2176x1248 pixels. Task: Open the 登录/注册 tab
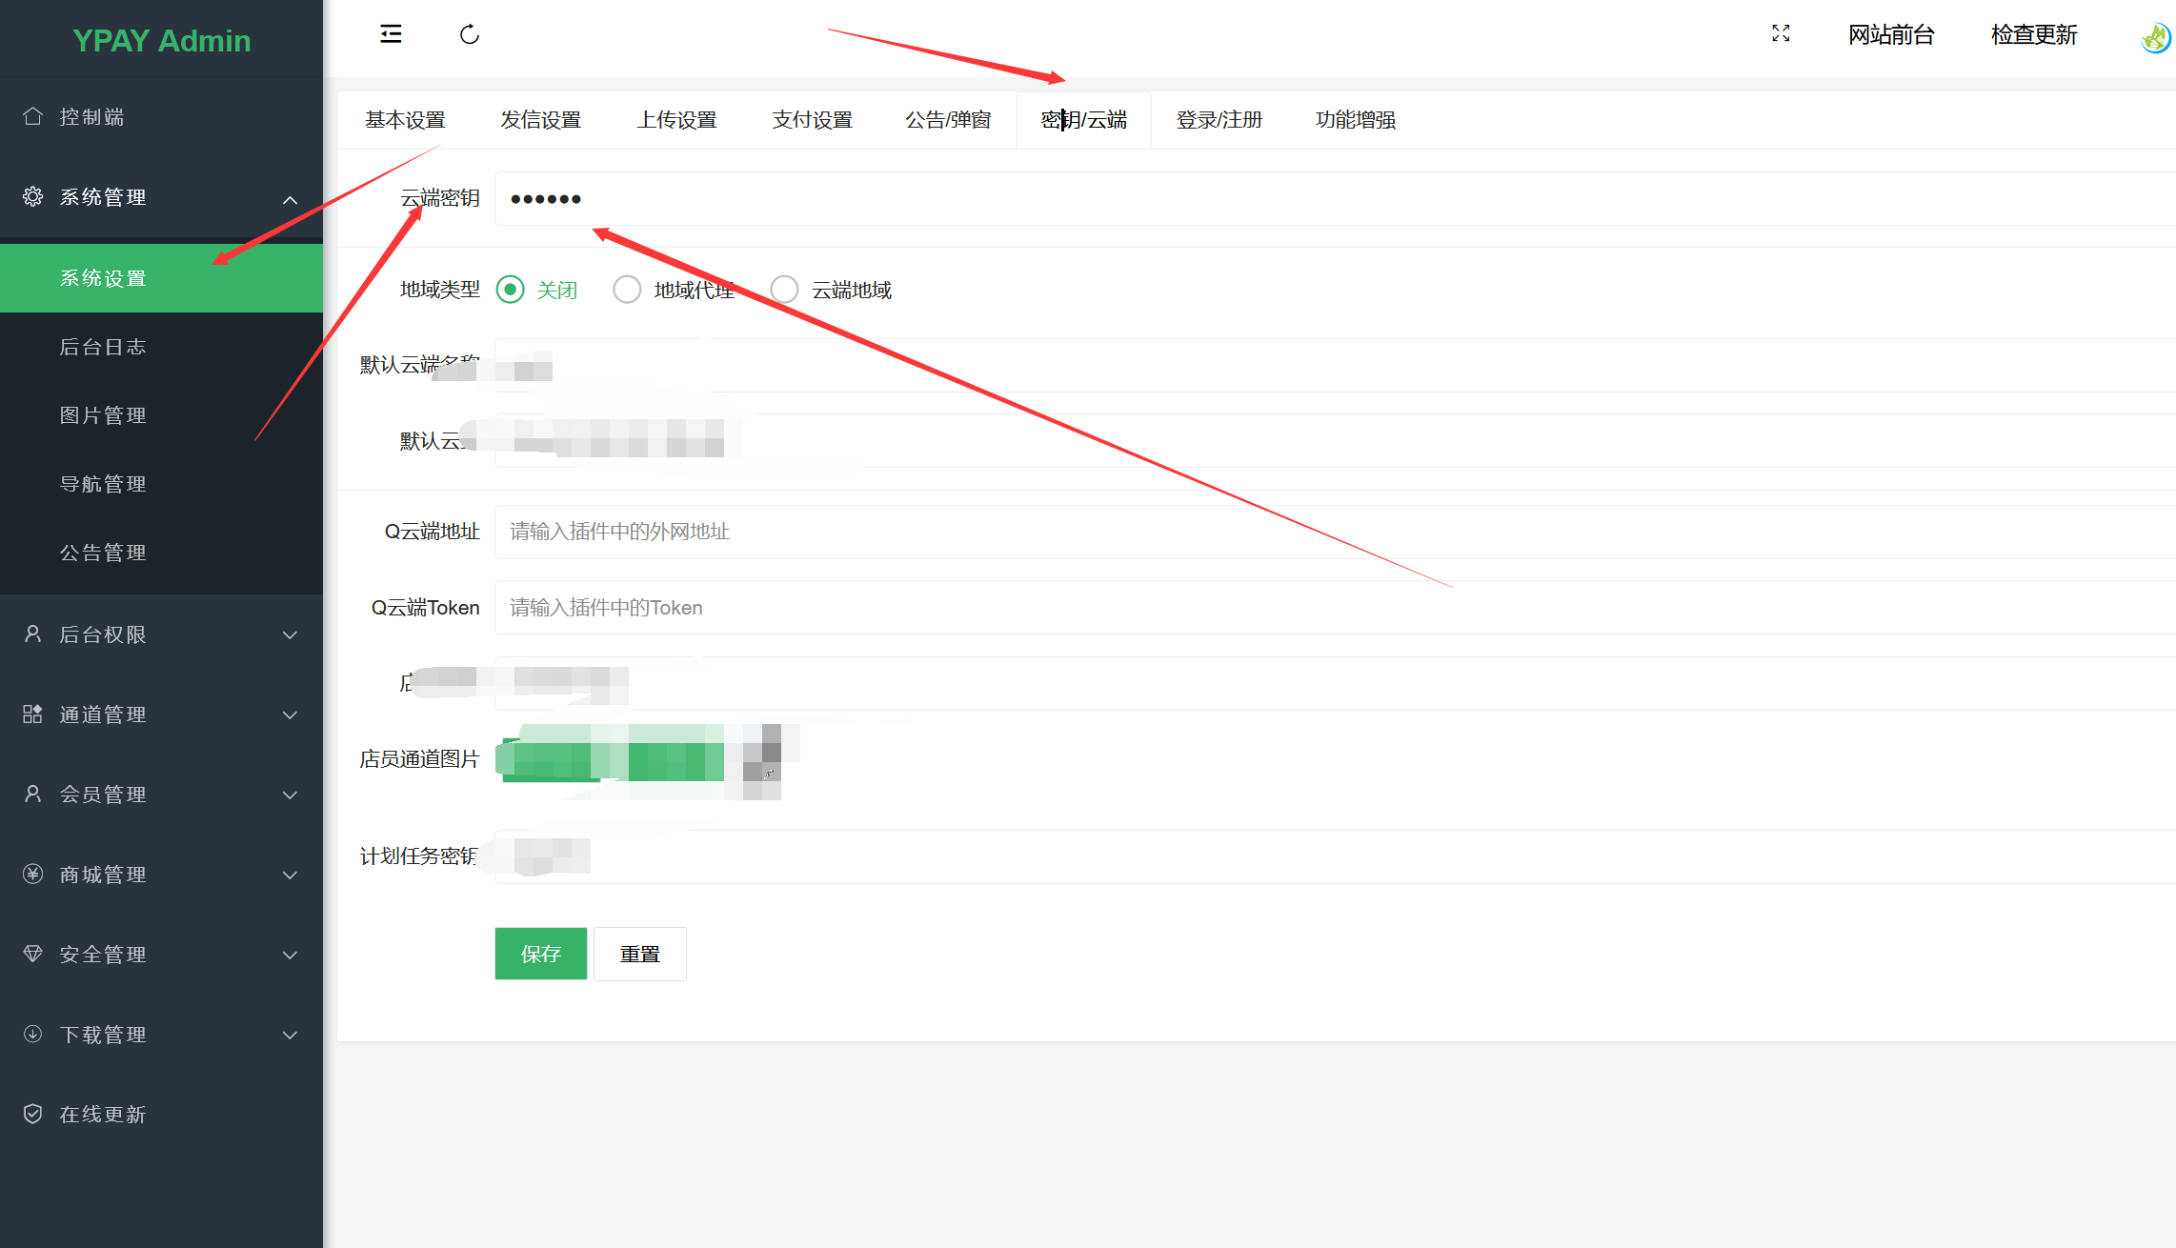tap(1219, 120)
